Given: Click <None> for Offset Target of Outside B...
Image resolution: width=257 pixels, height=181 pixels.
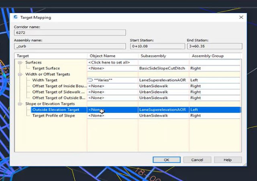Looking at the screenshot, I should [112, 98].
